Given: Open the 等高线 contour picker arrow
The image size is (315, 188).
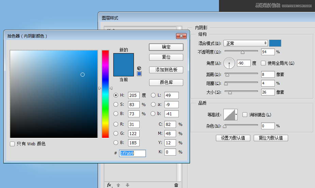Looking at the screenshot, I should [236, 115].
